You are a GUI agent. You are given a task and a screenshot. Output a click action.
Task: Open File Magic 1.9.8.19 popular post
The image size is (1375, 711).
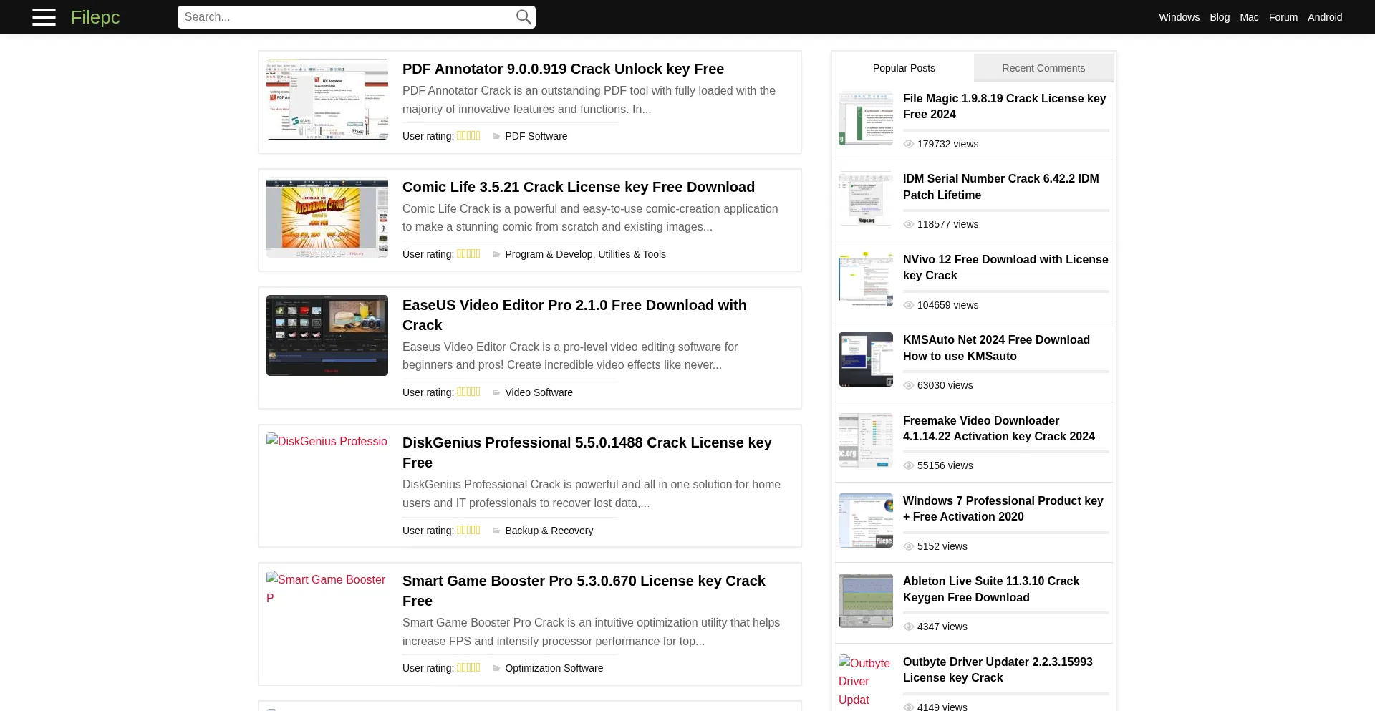[x=1004, y=106]
